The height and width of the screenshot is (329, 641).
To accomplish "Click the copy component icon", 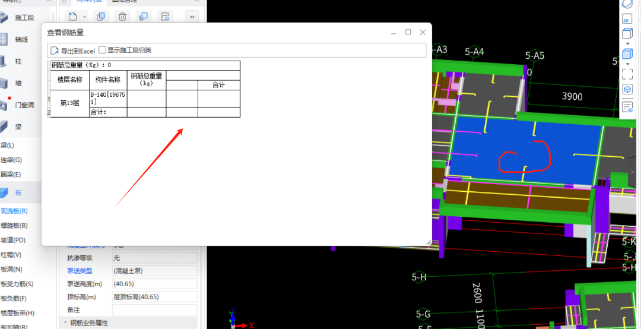I will (x=100, y=17).
